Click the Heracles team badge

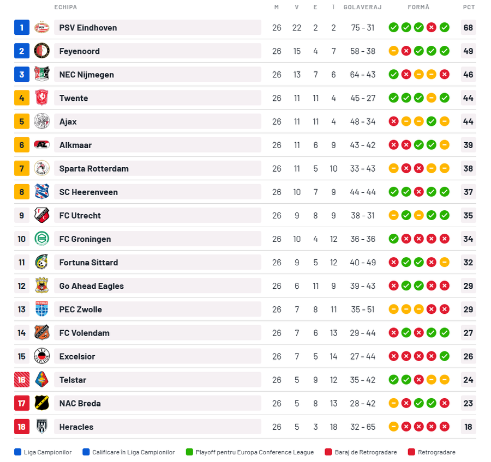[41, 427]
